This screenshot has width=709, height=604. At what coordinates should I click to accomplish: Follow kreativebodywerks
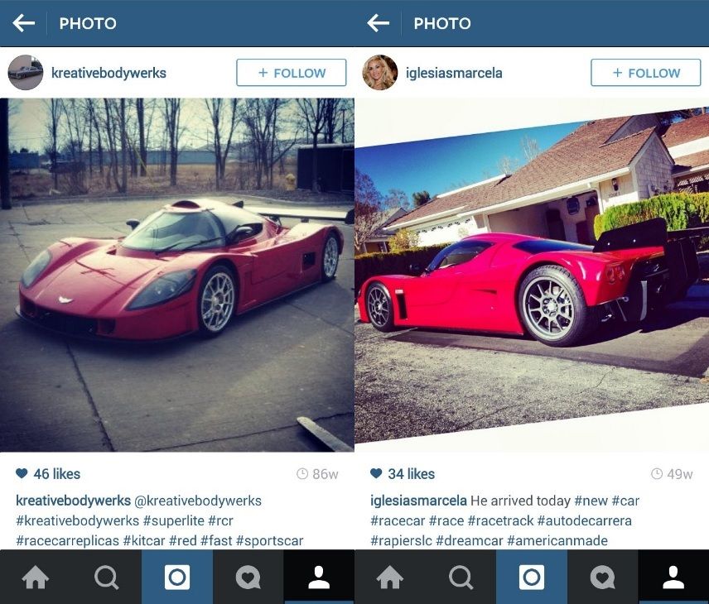pyautogui.click(x=292, y=72)
